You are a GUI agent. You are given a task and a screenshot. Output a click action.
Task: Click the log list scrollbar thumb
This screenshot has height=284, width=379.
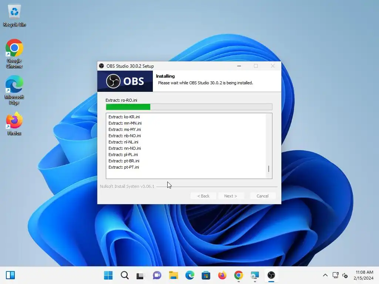point(269,169)
